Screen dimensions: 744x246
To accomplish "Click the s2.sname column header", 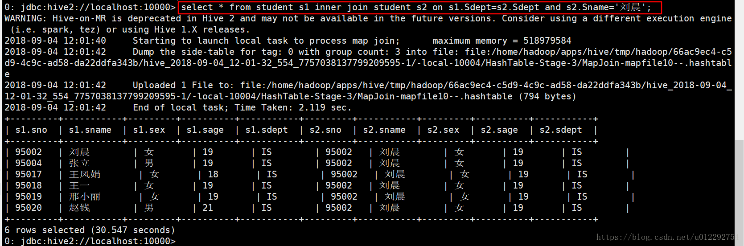I will (384, 130).
